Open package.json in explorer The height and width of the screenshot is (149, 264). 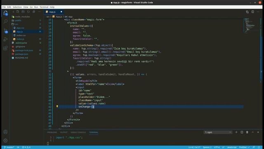(21, 54)
